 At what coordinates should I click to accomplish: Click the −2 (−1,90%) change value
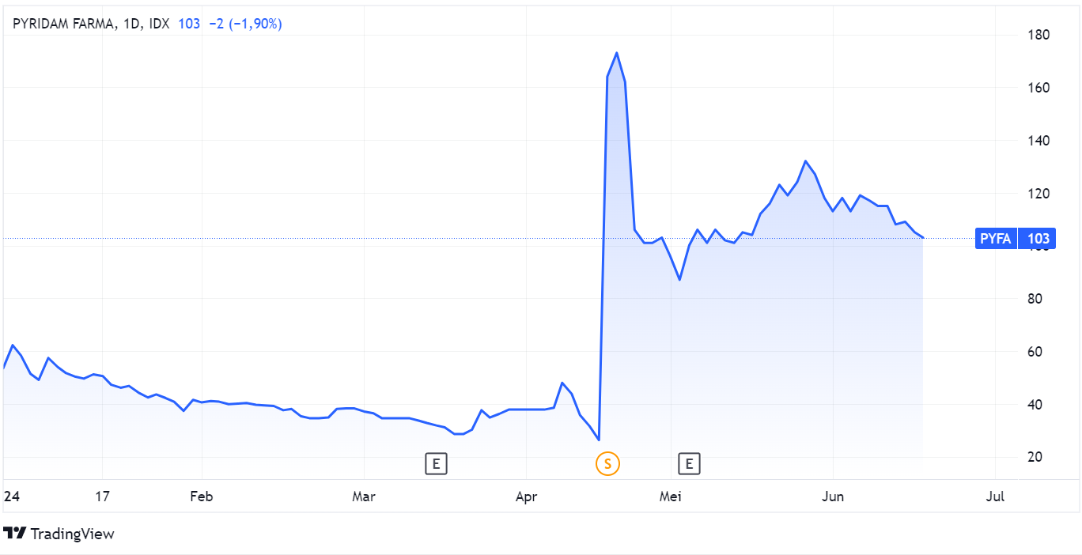click(245, 24)
